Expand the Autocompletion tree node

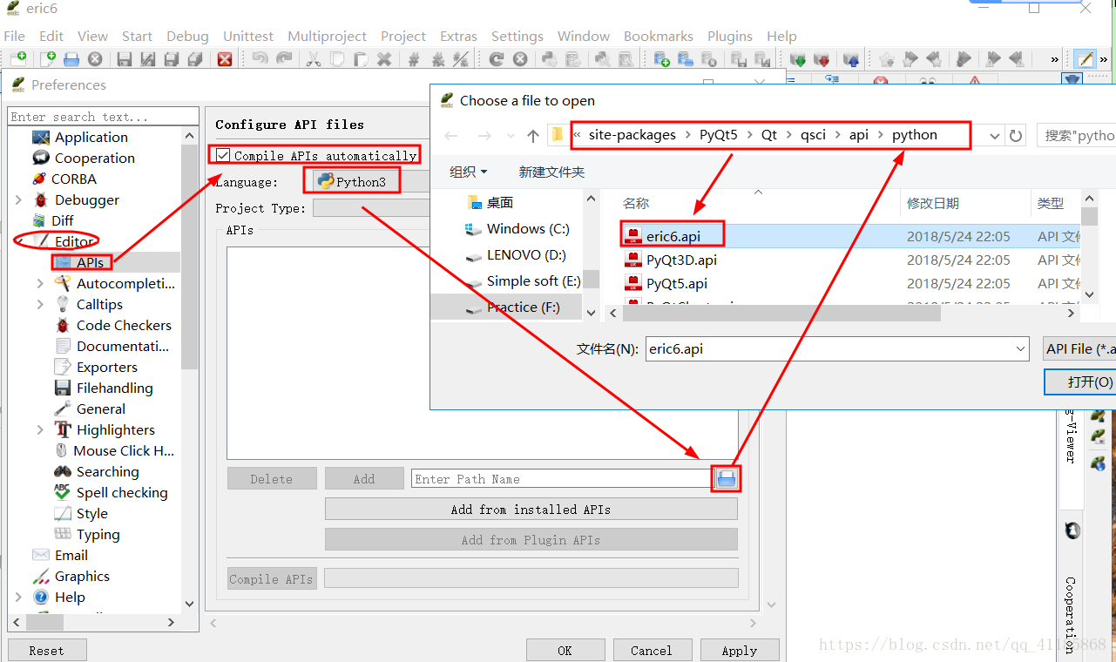pos(40,284)
